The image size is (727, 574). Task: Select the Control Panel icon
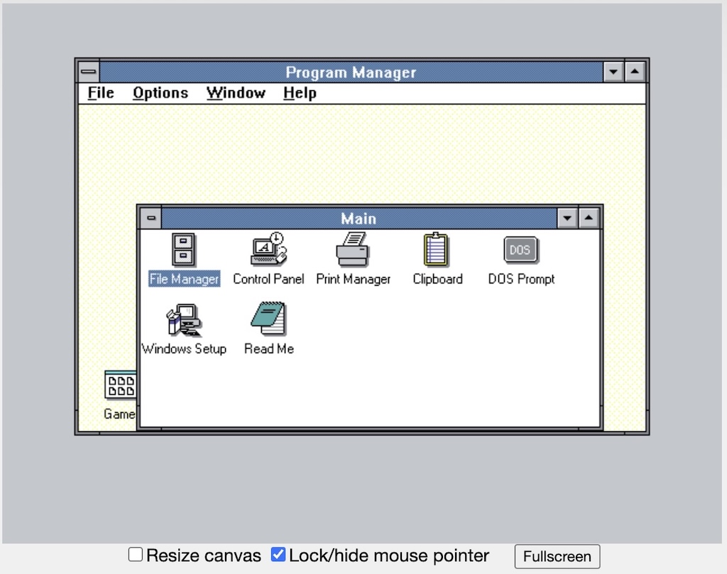click(x=268, y=251)
